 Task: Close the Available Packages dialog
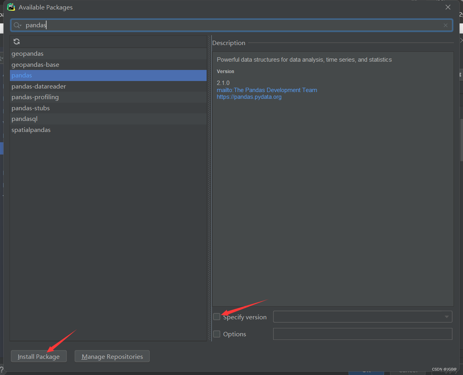[x=448, y=7]
